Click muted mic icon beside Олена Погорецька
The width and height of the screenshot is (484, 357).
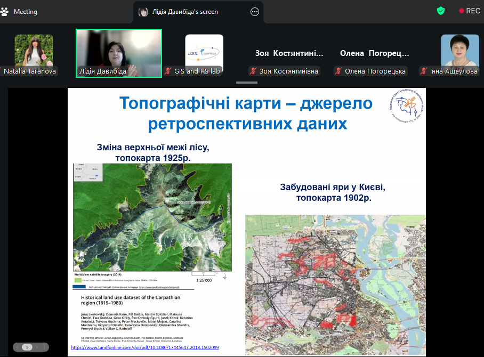click(339, 71)
